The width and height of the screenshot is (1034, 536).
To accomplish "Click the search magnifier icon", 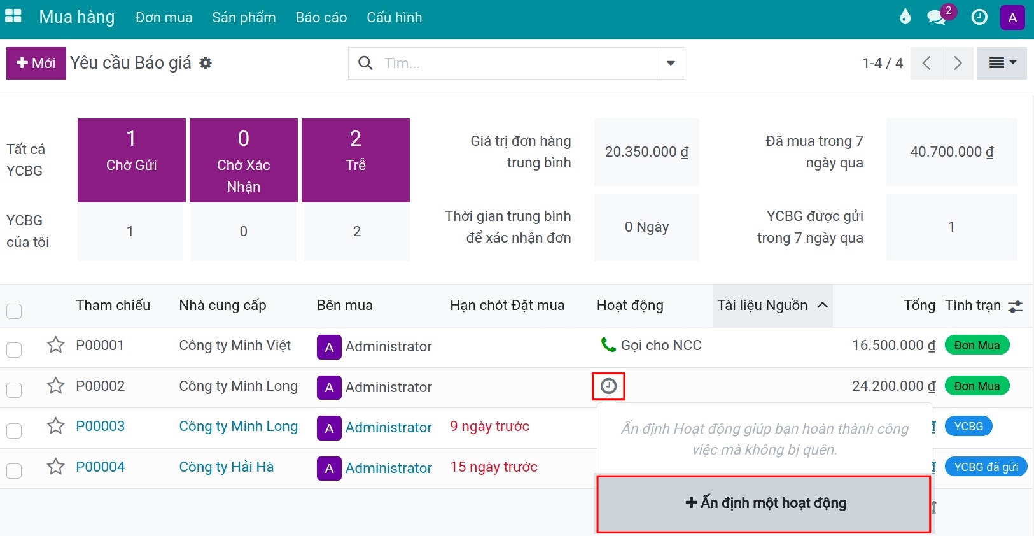I will click(365, 63).
